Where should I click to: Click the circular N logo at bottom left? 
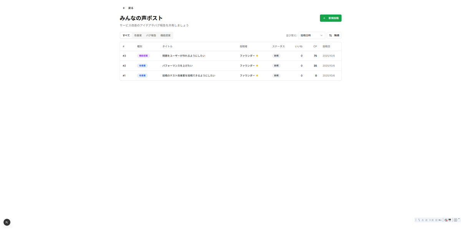pyautogui.click(x=7, y=222)
